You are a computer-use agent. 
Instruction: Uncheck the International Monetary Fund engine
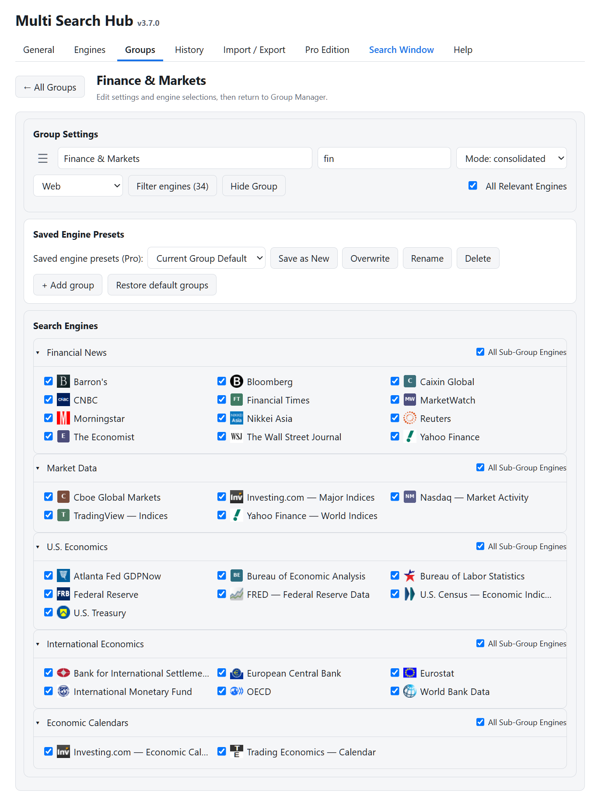click(x=49, y=691)
